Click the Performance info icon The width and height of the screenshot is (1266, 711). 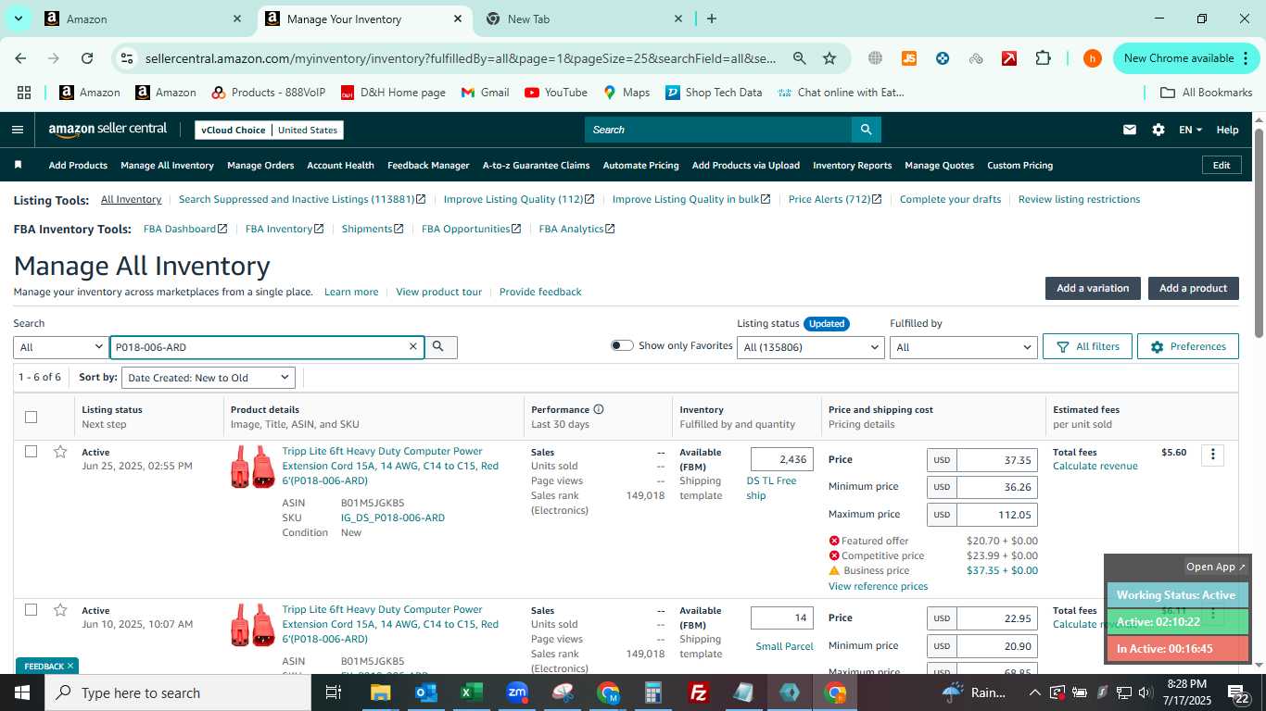599,409
